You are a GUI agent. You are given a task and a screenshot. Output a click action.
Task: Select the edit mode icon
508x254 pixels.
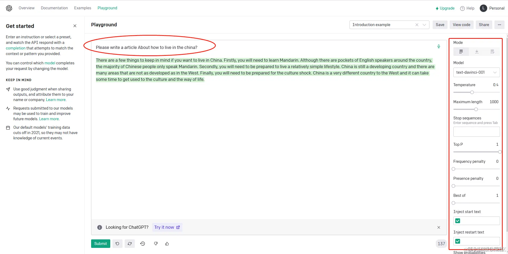492,51
